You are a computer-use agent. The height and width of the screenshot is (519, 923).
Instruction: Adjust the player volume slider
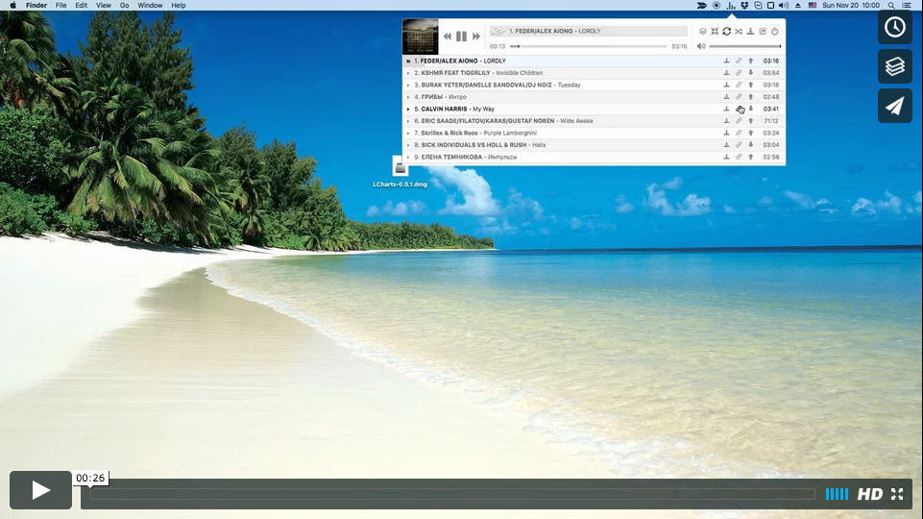[x=744, y=46]
